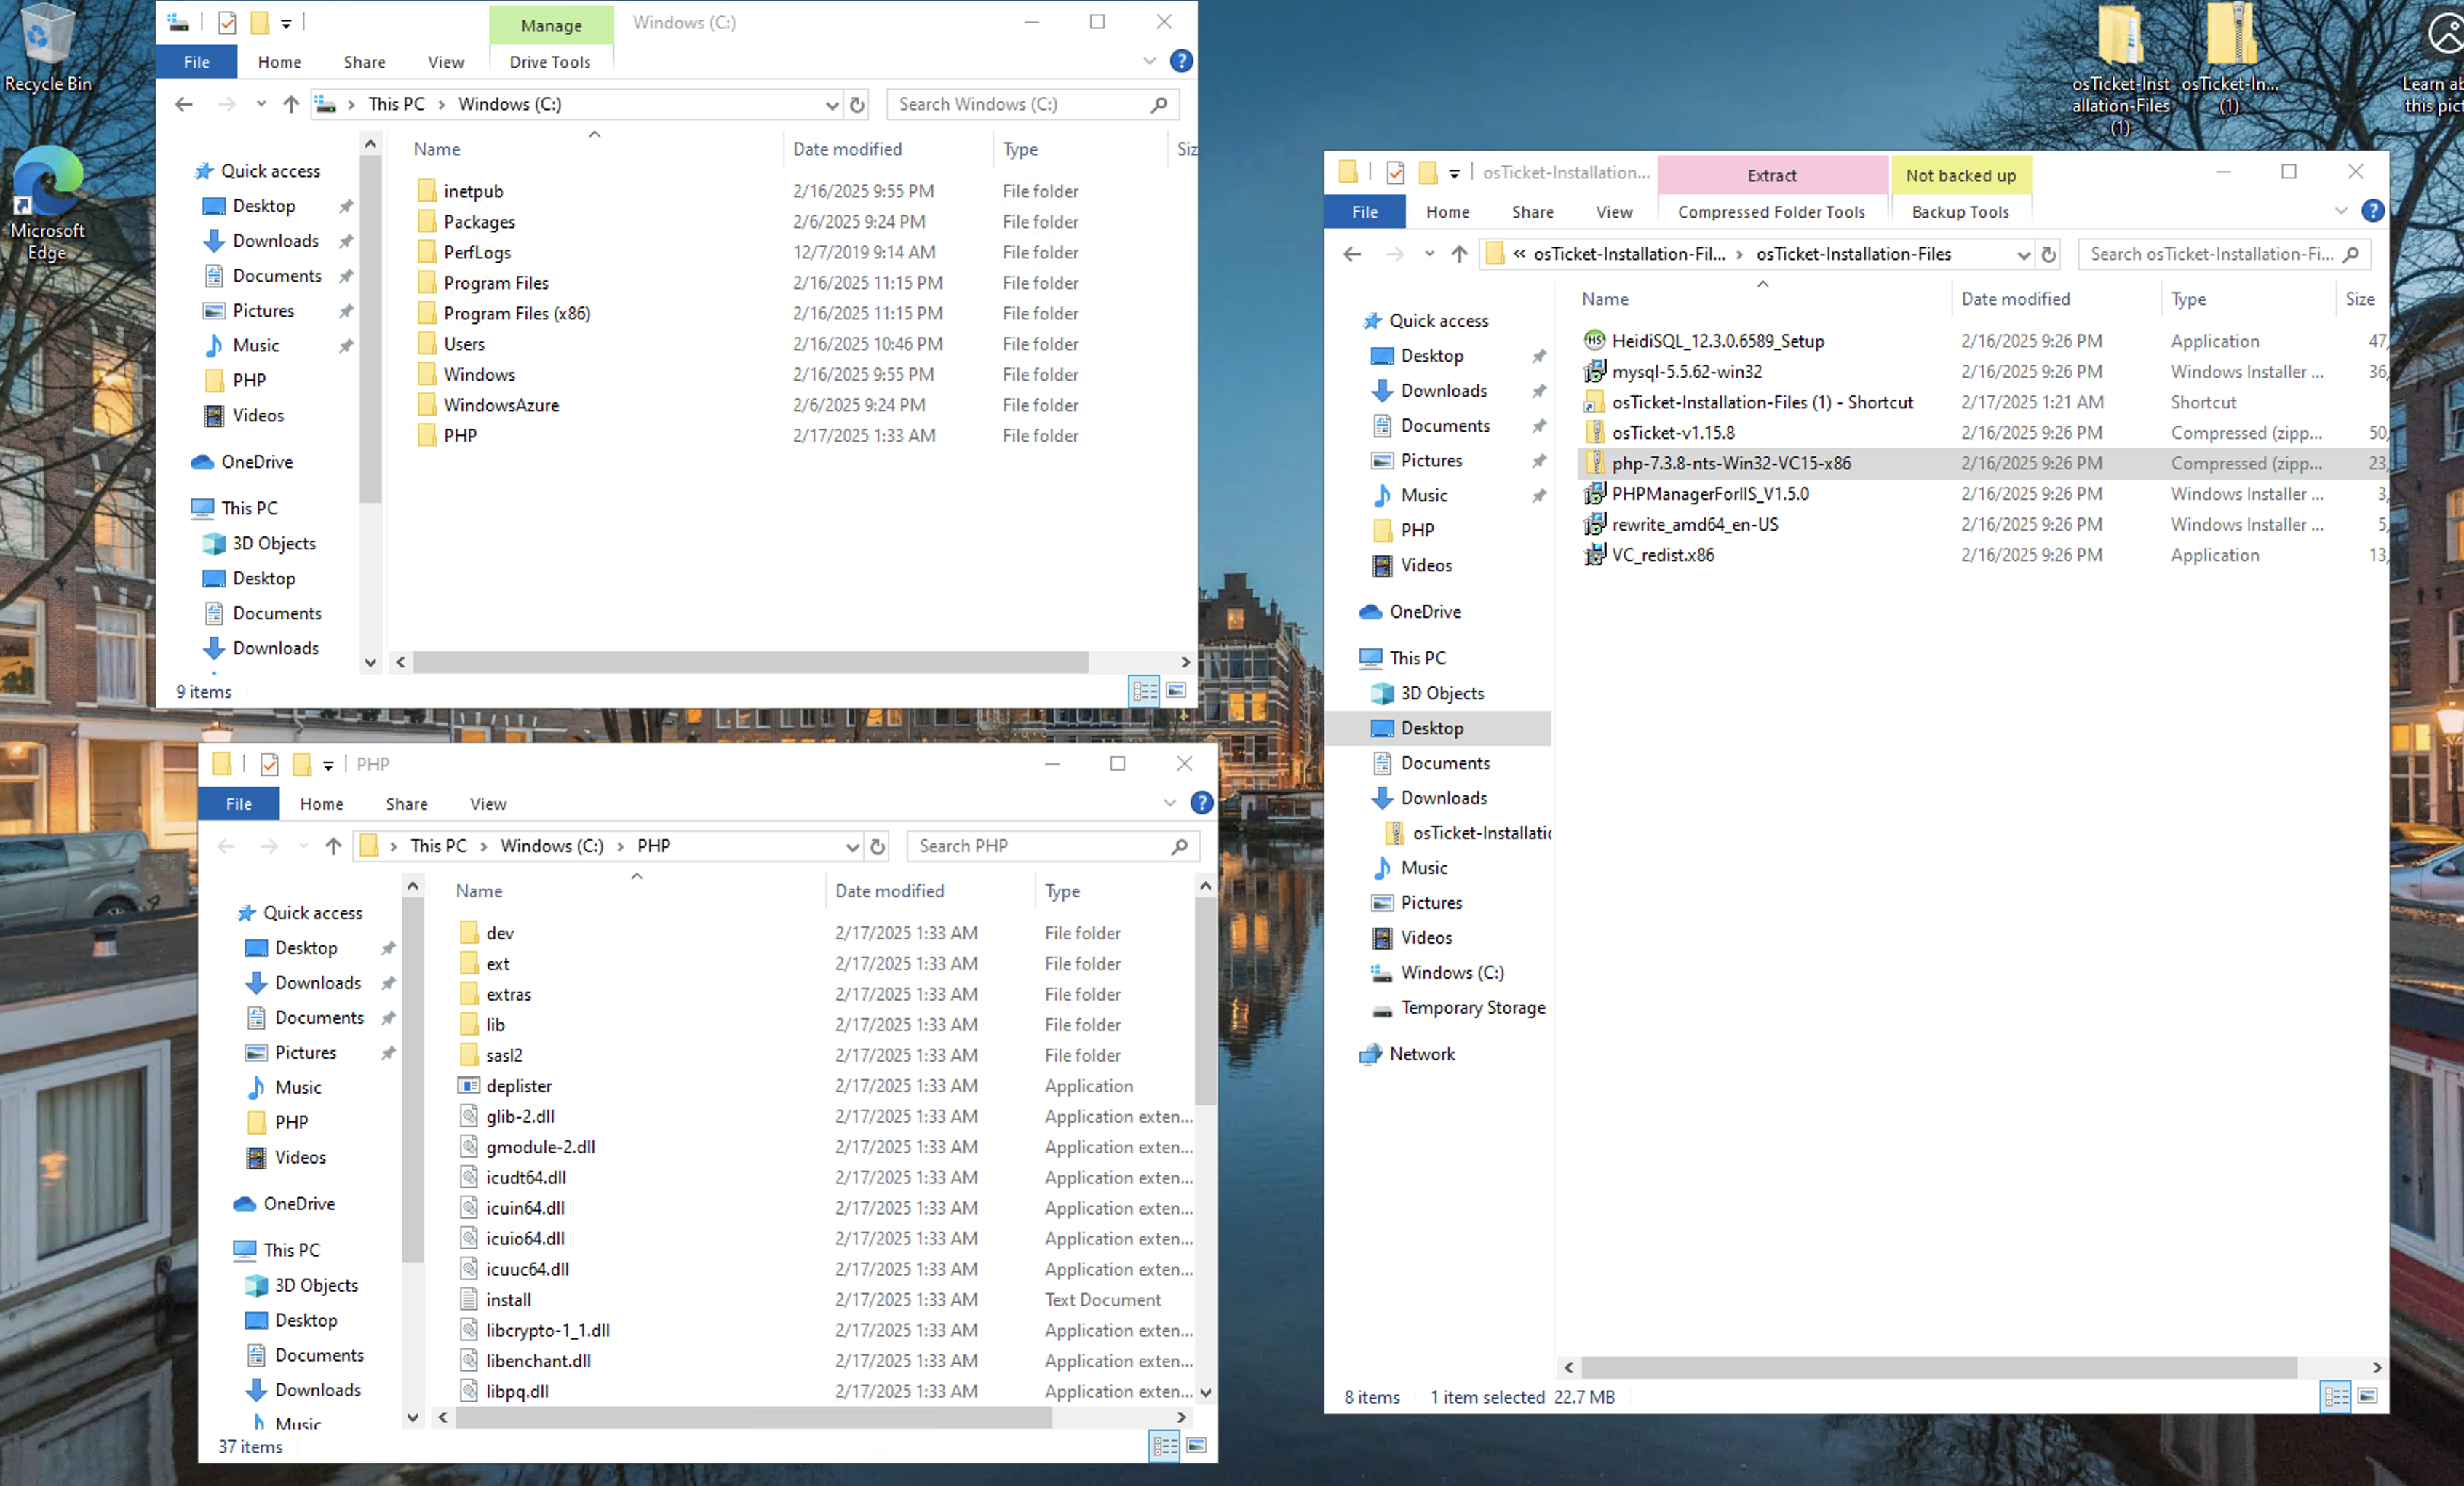This screenshot has height=1486, width=2464.
Task: Switch PHP window to large icons view
Action: coord(1196,1445)
